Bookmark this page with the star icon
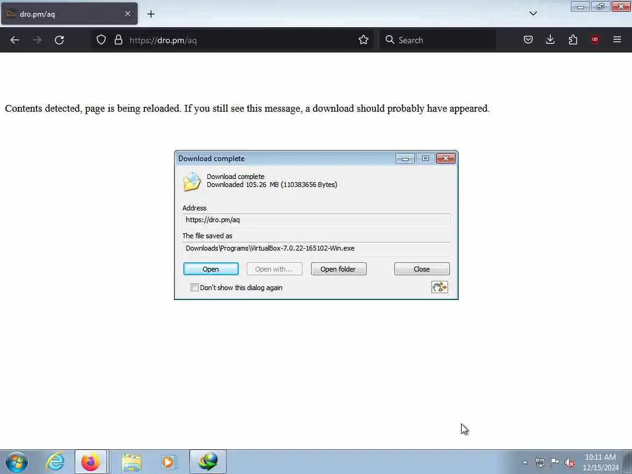632x474 pixels. tap(363, 39)
